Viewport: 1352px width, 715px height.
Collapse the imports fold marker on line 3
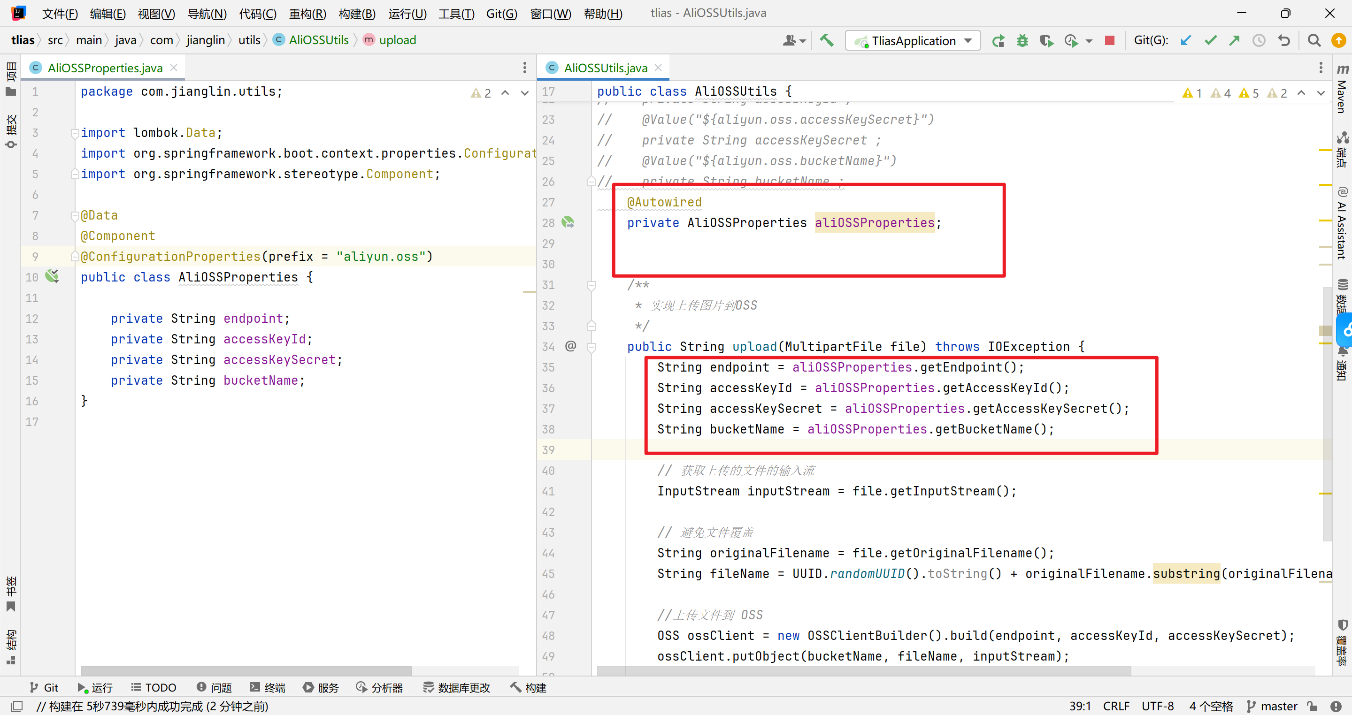tap(75, 133)
